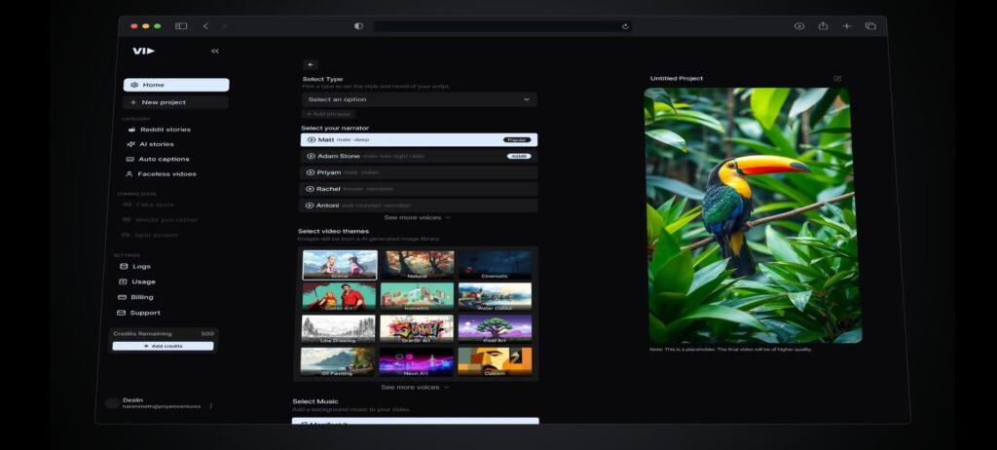The width and height of the screenshot is (997, 450).
Task: Open the Support page
Action: pyautogui.click(x=139, y=313)
